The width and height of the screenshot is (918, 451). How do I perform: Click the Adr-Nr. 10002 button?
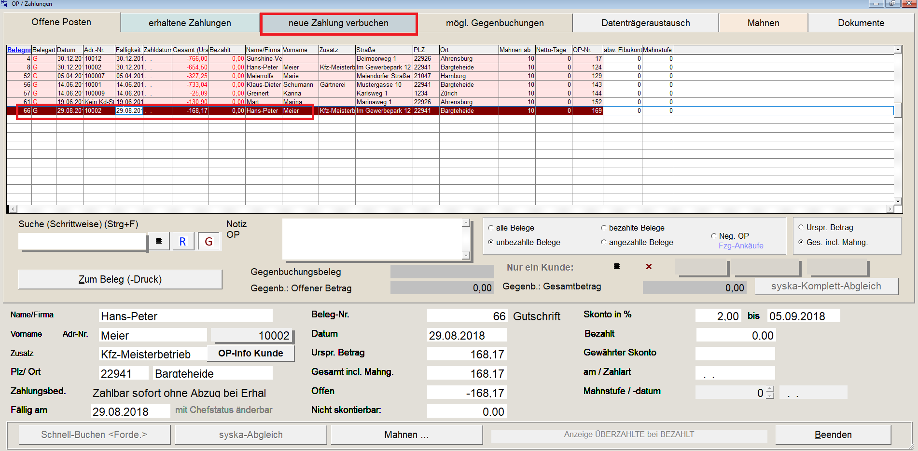(252, 335)
